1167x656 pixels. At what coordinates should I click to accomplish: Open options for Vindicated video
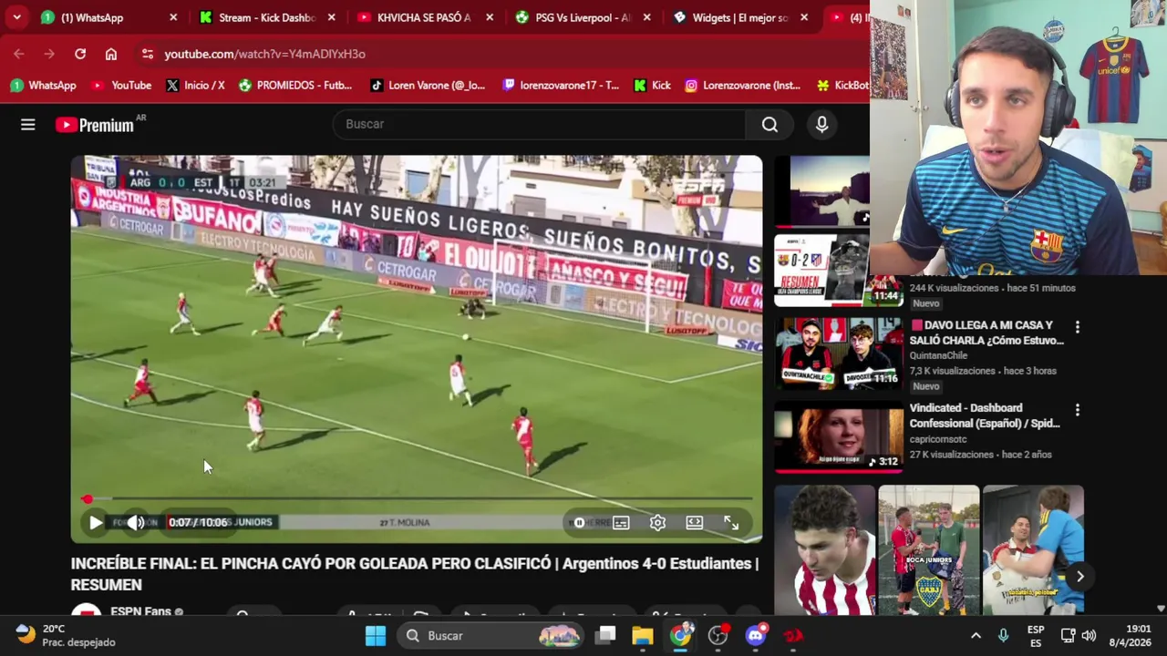coord(1077,411)
